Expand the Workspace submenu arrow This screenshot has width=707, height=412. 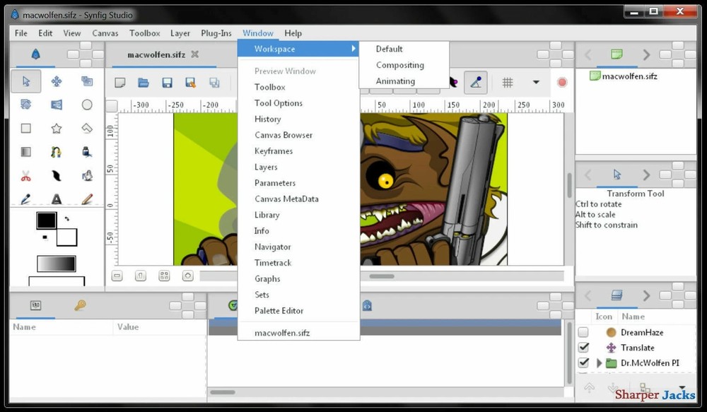pos(353,49)
